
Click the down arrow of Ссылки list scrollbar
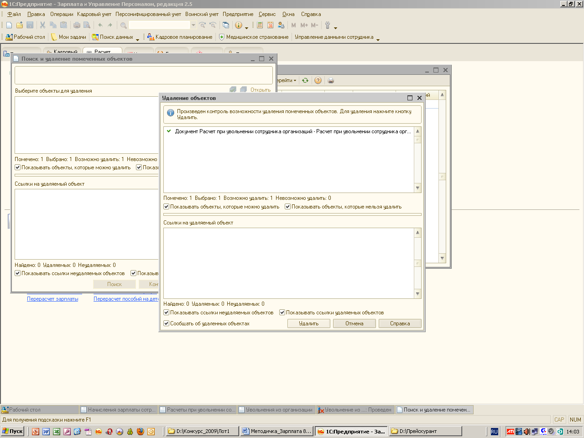[x=417, y=294]
